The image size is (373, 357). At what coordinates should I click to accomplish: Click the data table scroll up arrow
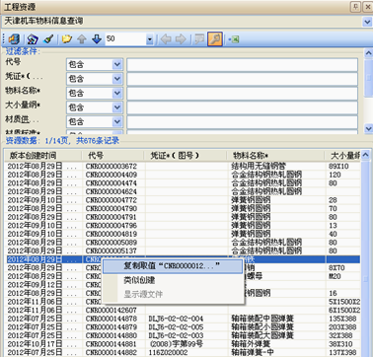[x=365, y=156]
